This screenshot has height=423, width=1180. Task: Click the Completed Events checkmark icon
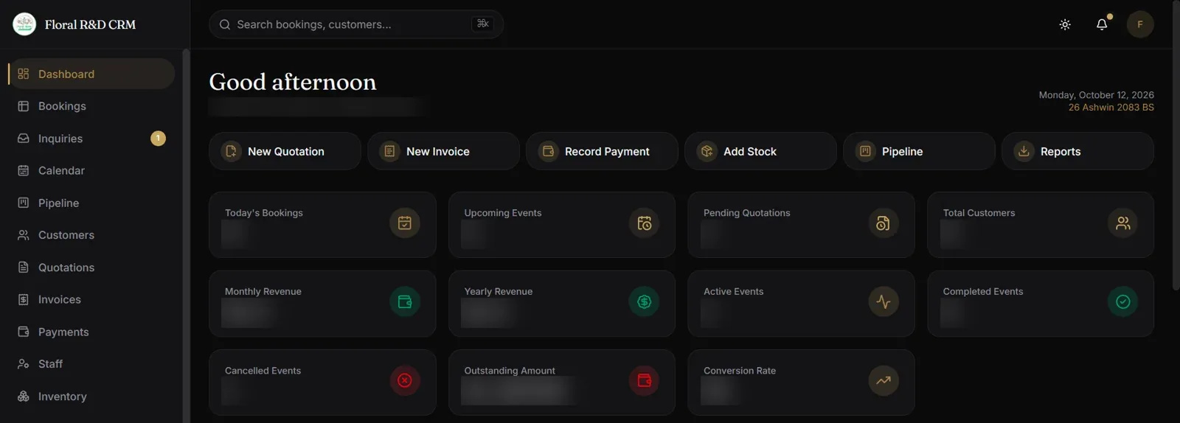pos(1123,301)
